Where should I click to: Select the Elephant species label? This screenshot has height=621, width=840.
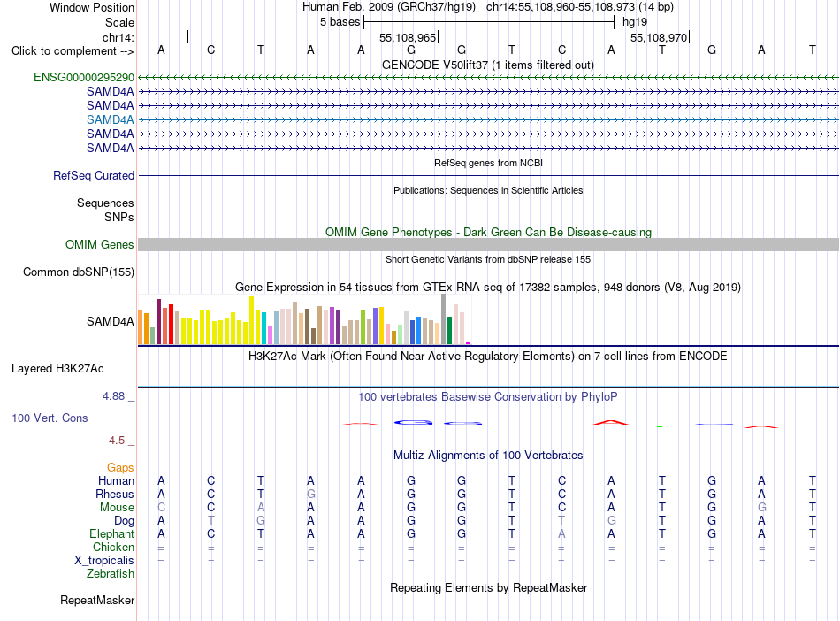point(111,534)
